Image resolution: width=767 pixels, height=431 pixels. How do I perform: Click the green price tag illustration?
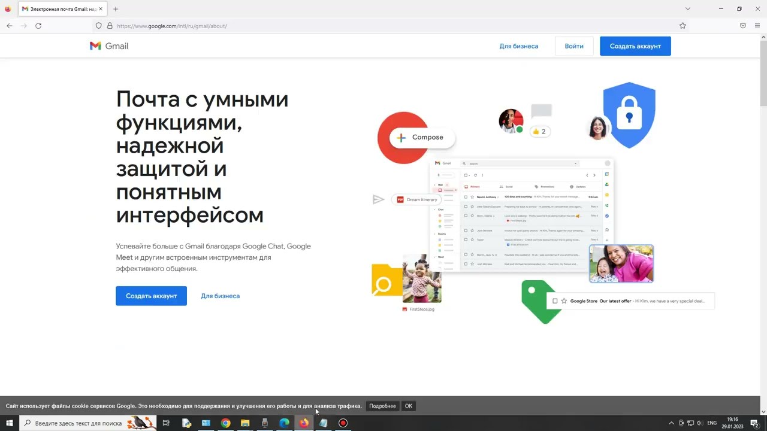click(x=539, y=302)
